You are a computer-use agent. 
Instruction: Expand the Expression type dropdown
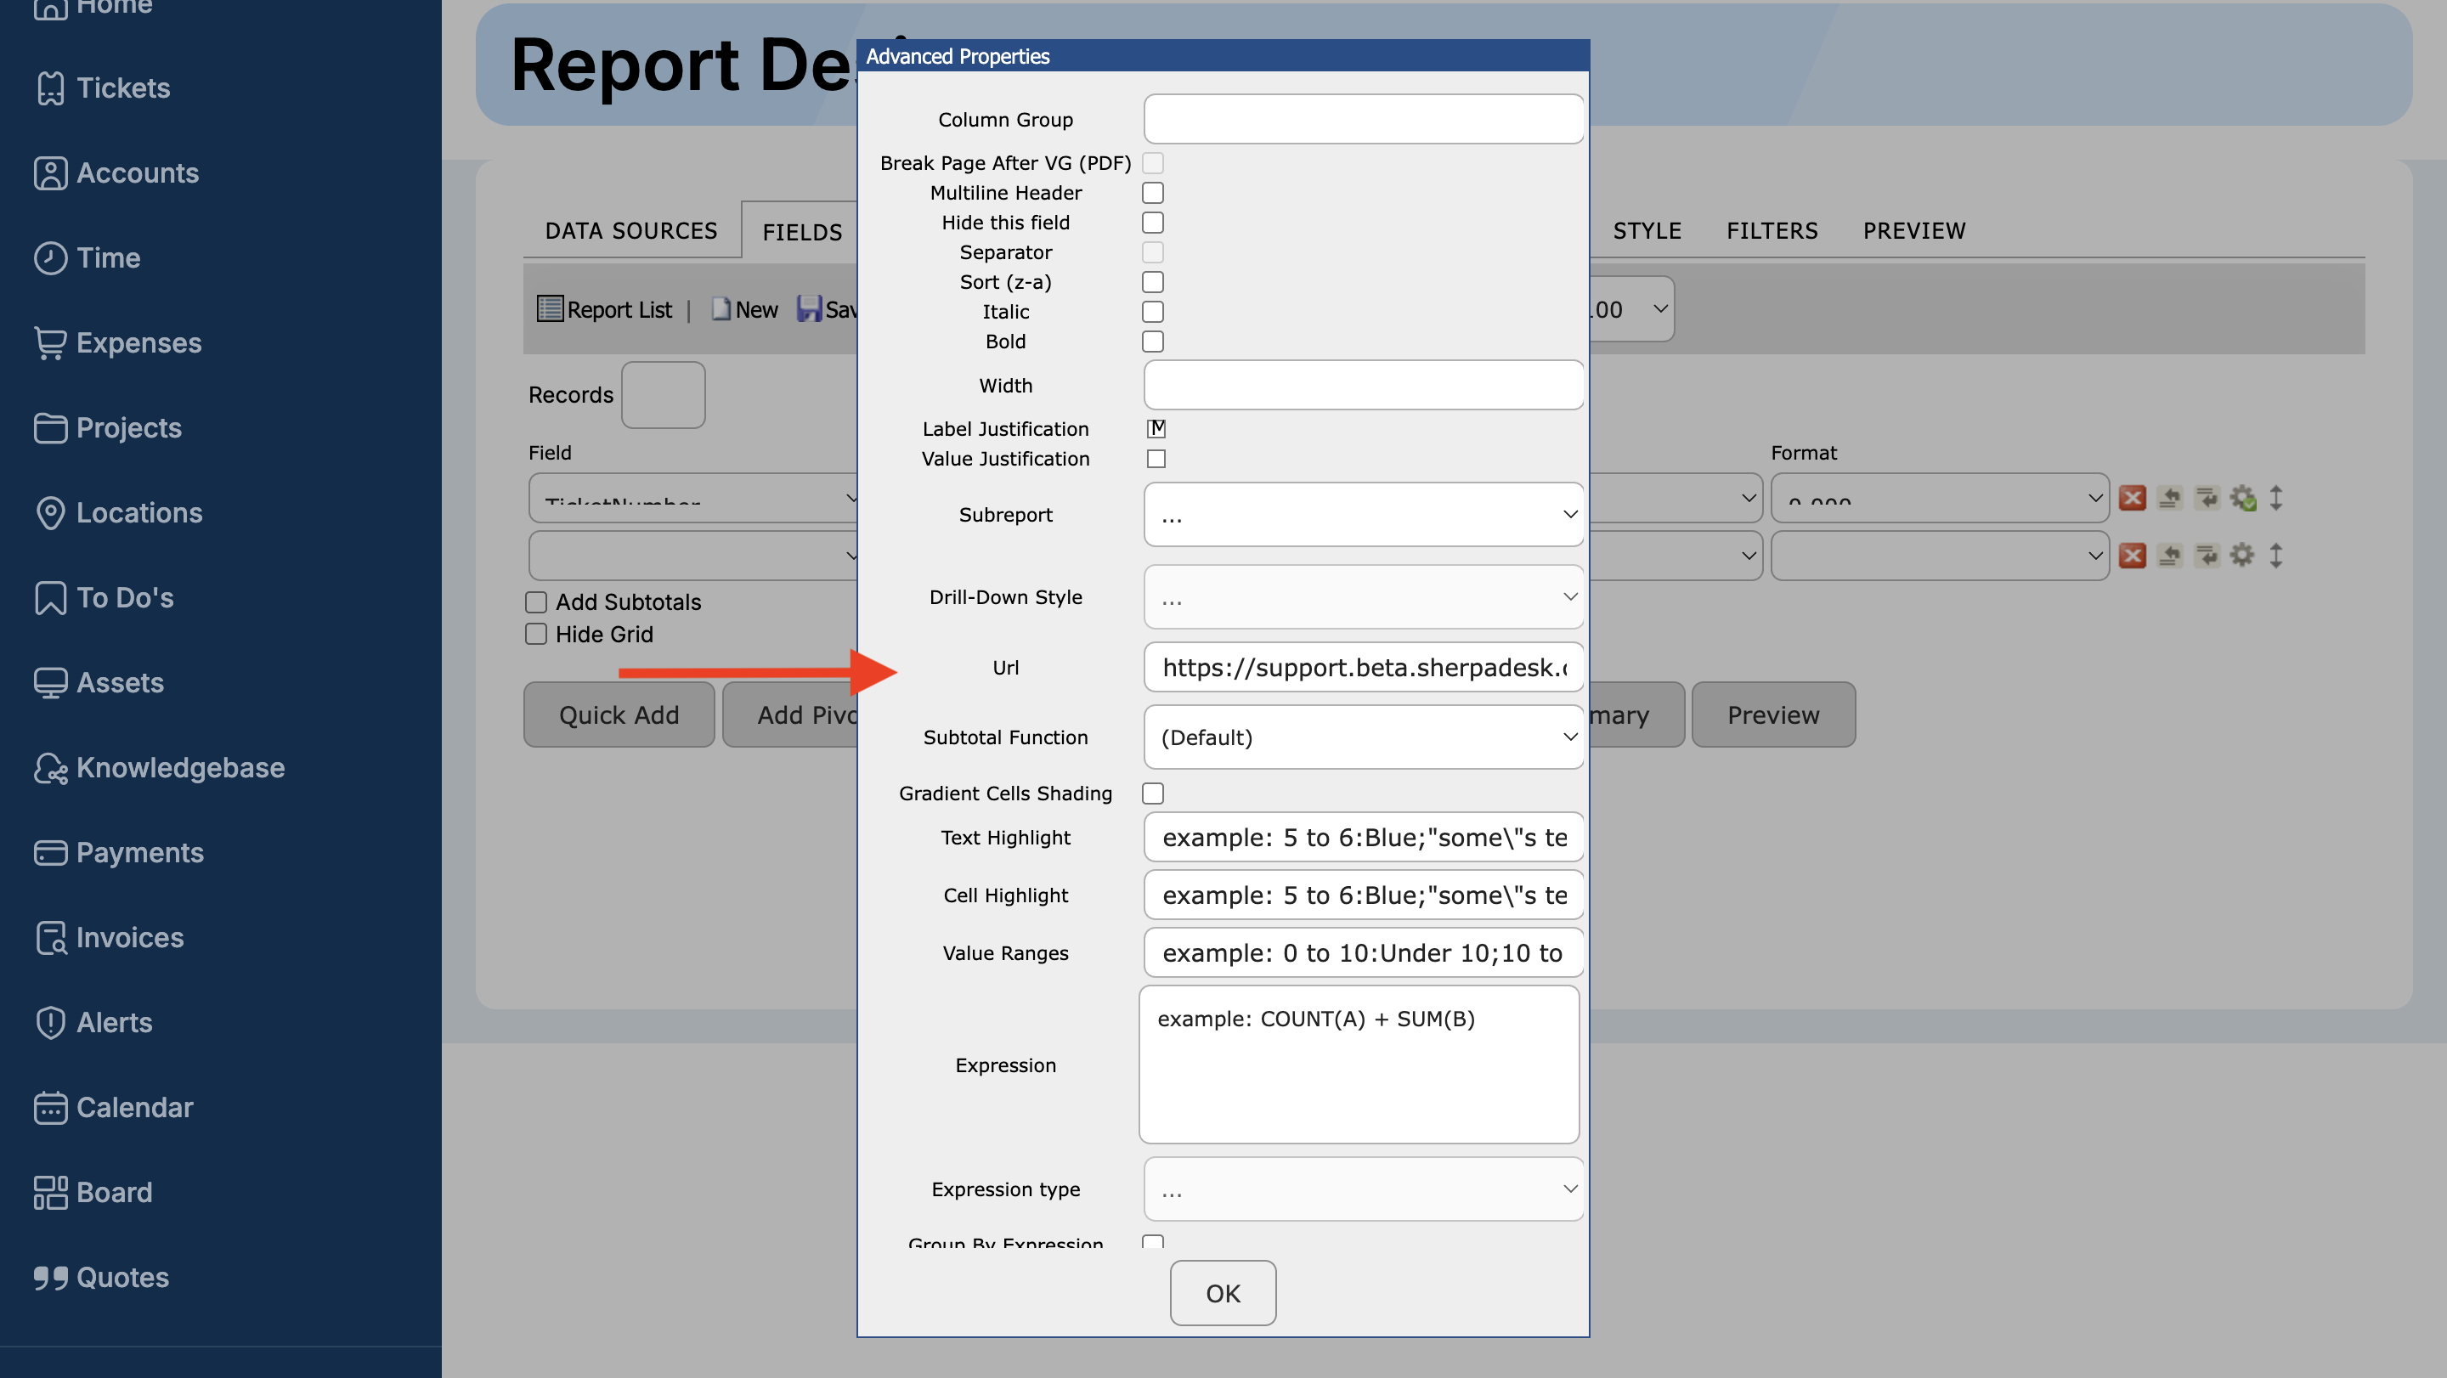click(1362, 1189)
